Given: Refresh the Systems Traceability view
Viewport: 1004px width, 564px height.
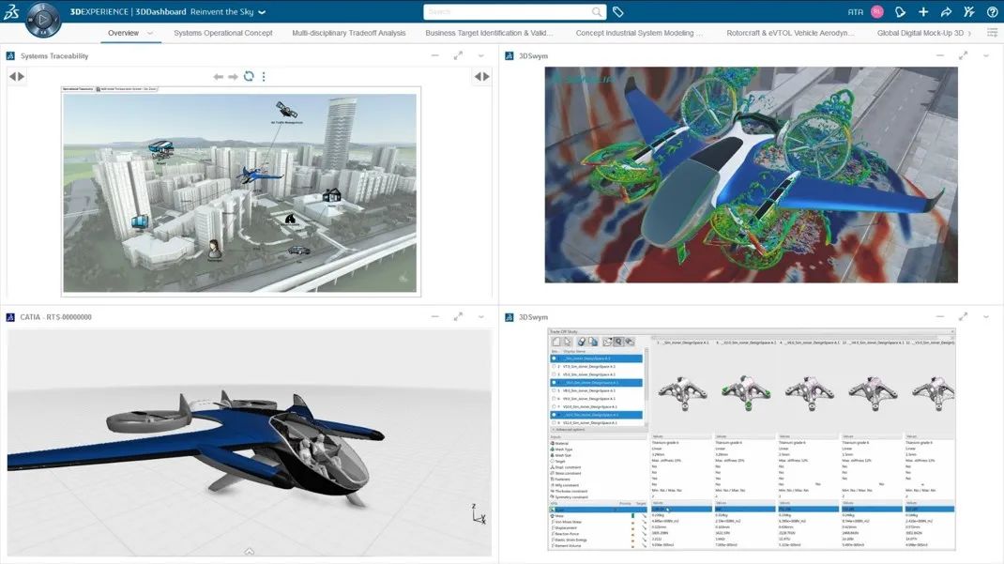Looking at the screenshot, I should (x=249, y=77).
